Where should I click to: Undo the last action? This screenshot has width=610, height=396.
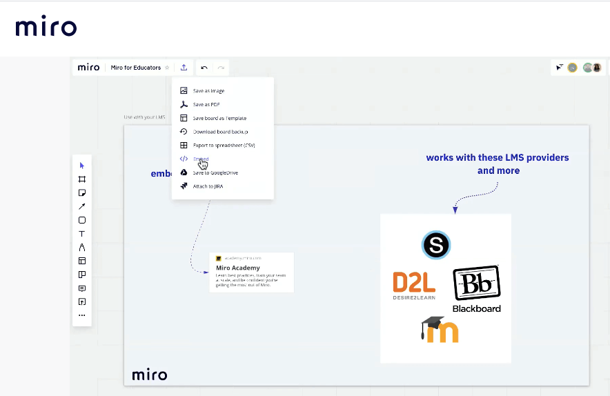coord(204,68)
